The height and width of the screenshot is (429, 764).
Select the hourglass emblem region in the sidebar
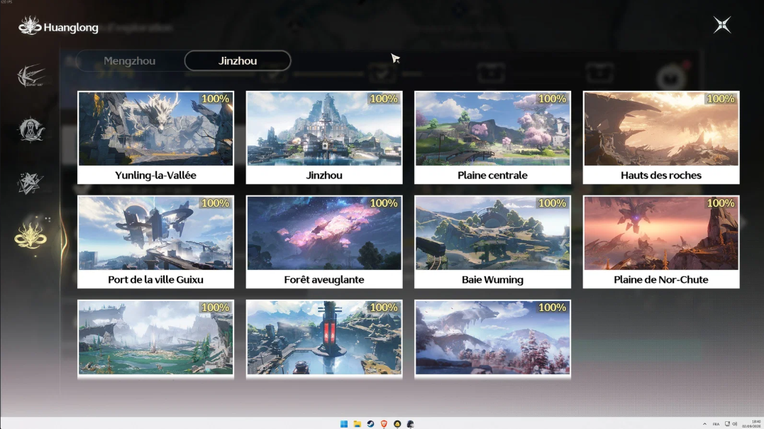[x=31, y=129]
